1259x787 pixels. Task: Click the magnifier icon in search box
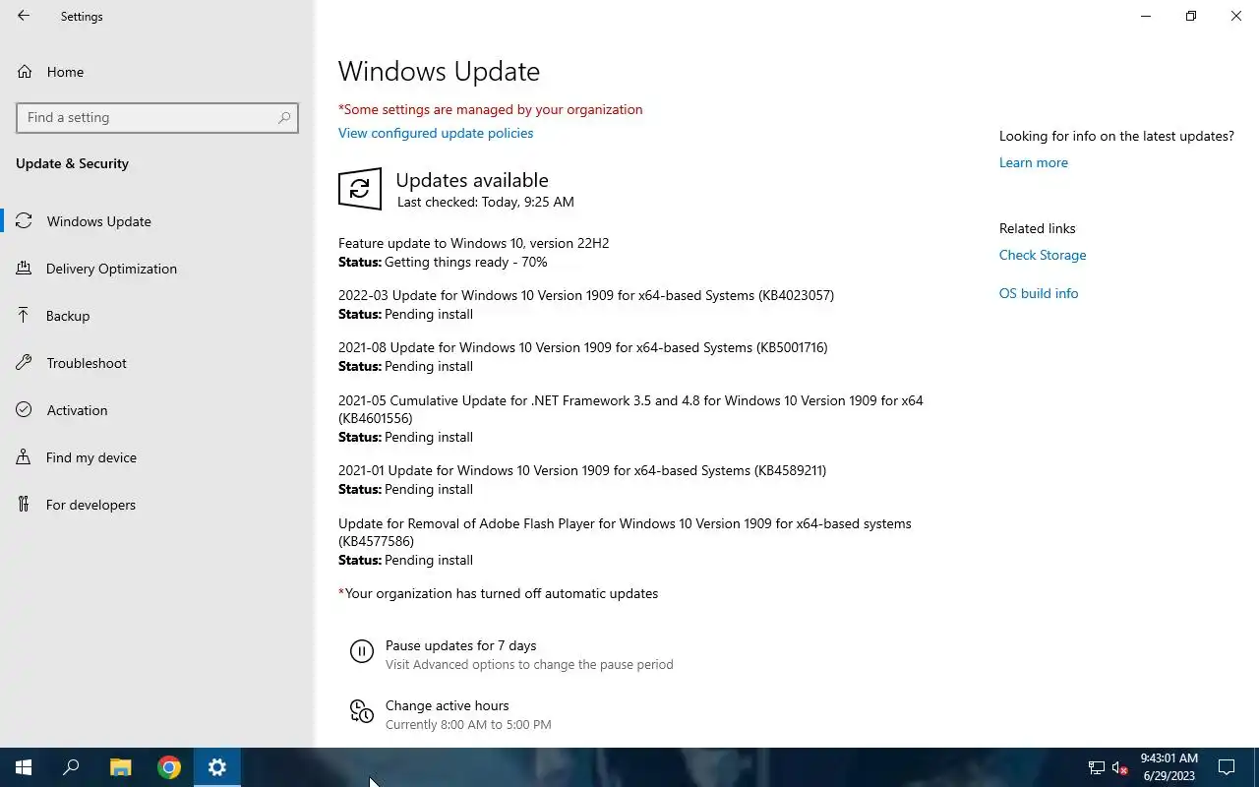tap(283, 117)
